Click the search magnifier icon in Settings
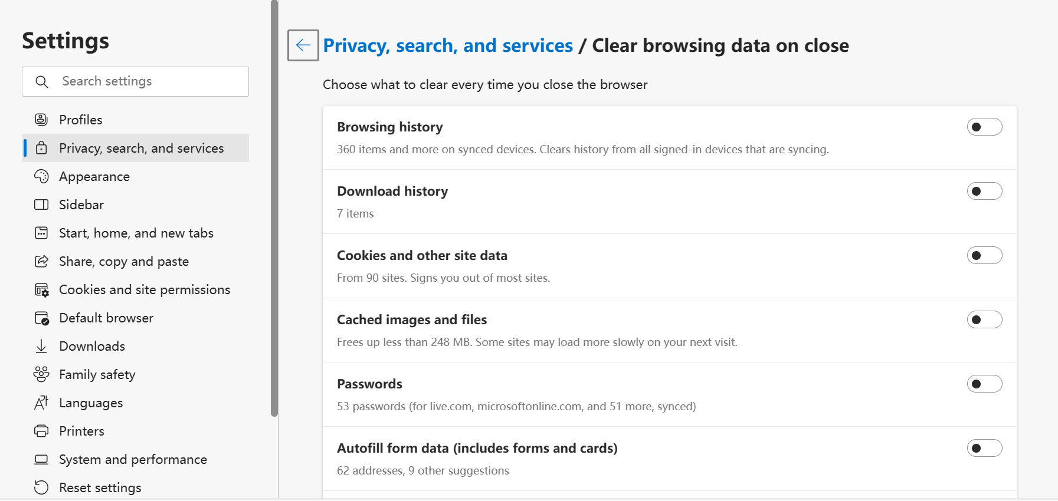1058x501 pixels. pos(41,81)
